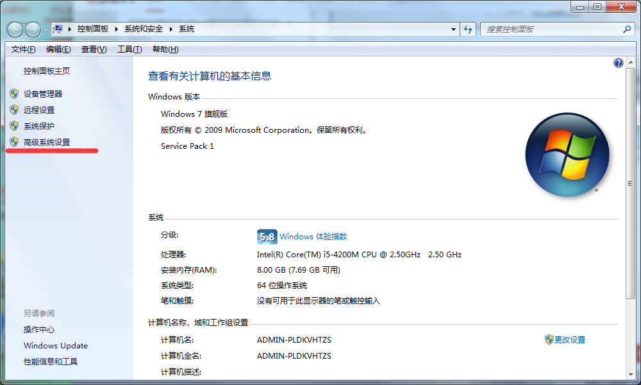Click 更改设置 link

tap(570, 340)
